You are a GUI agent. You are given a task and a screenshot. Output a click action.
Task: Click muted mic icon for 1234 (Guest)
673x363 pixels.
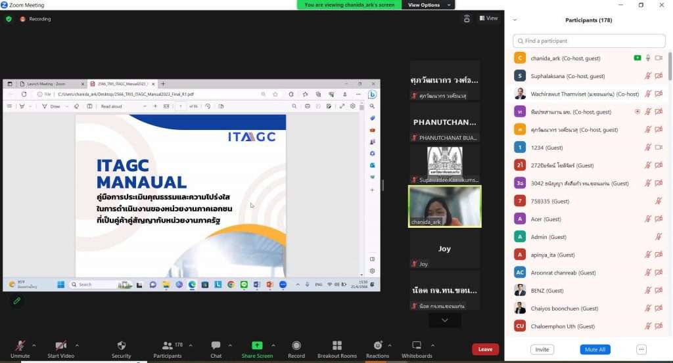point(648,148)
